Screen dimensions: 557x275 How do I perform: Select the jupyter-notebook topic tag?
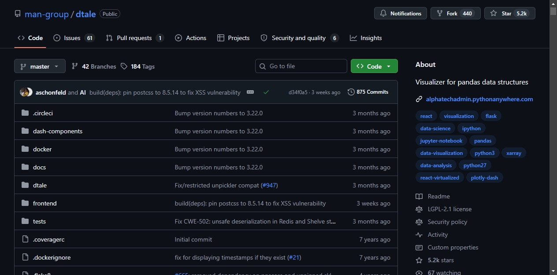(x=441, y=141)
